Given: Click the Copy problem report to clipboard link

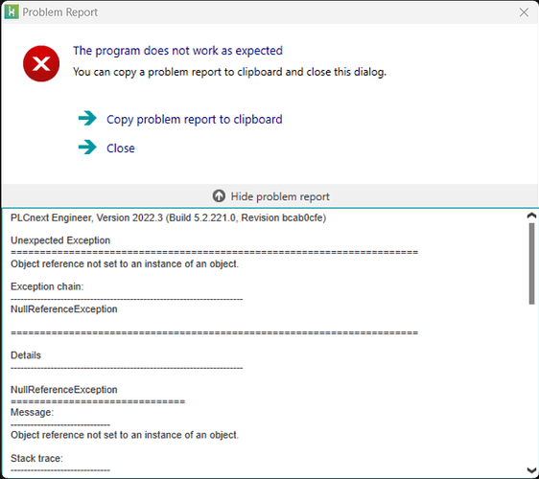Looking at the screenshot, I should pyautogui.click(x=195, y=120).
